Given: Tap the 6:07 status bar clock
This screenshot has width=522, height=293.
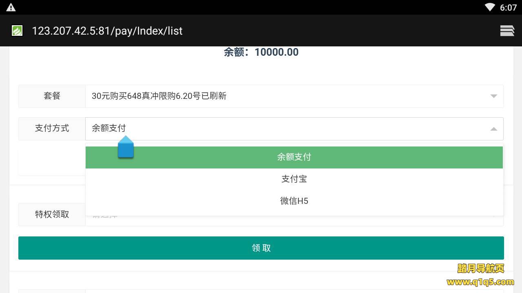Looking at the screenshot, I should [x=508, y=8].
